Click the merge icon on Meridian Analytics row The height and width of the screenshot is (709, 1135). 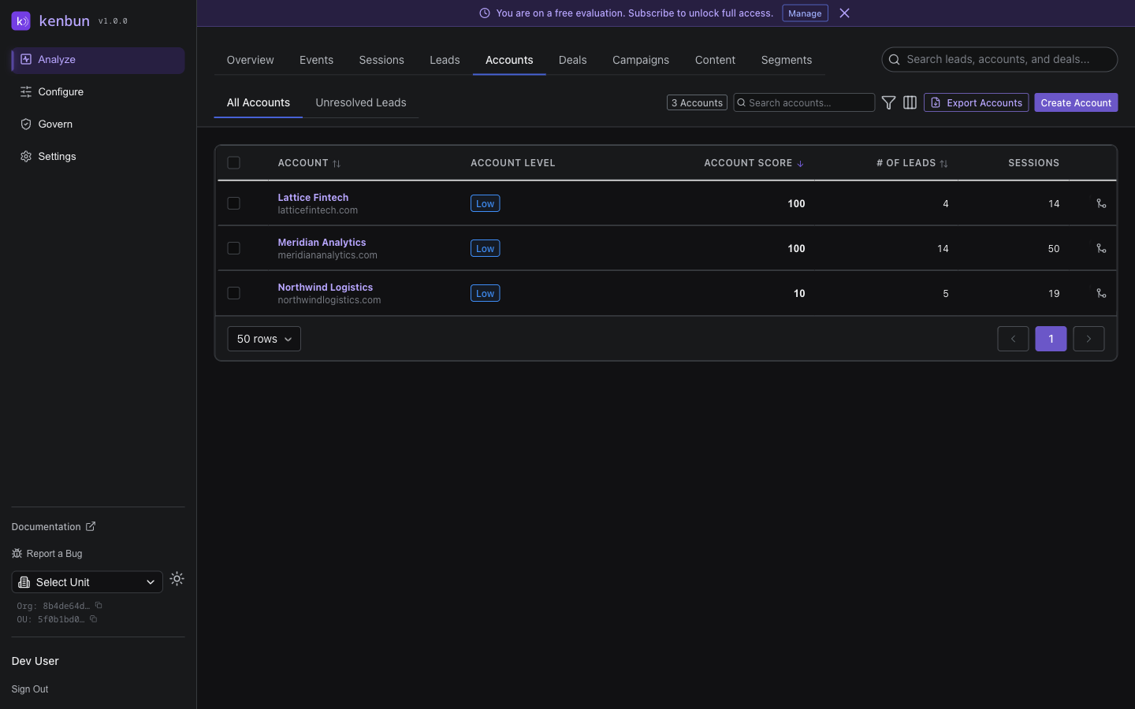tap(1101, 248)
